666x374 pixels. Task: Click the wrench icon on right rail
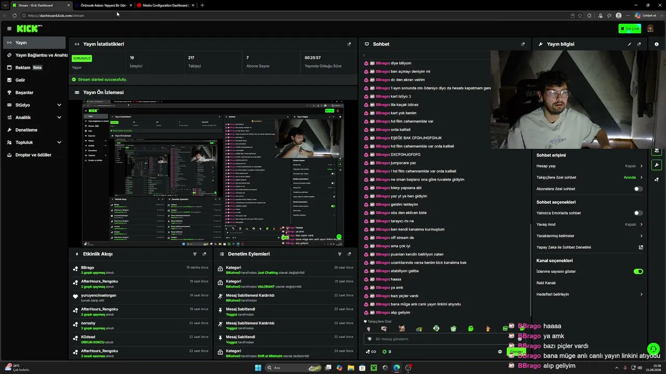click(x=657, y=166)
